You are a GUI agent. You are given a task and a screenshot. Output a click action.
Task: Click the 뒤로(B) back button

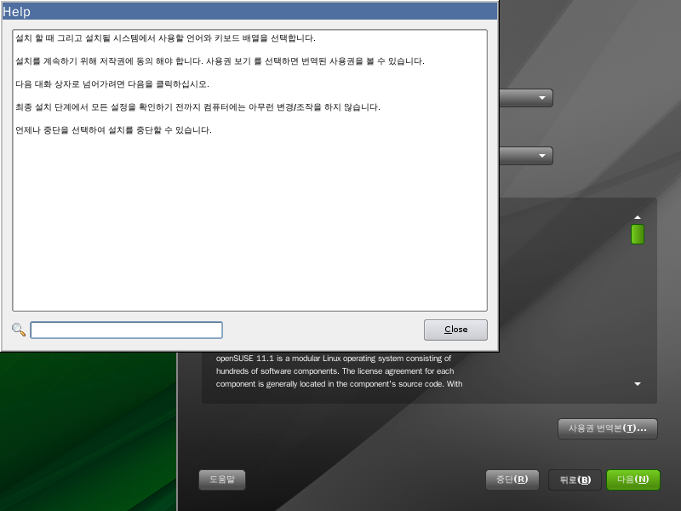[x=575, y=479]
